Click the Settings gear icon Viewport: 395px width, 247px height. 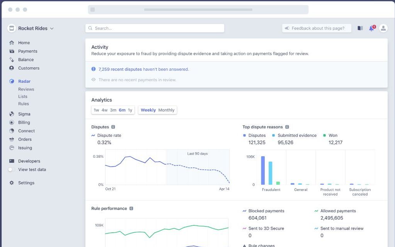[12, 183]
